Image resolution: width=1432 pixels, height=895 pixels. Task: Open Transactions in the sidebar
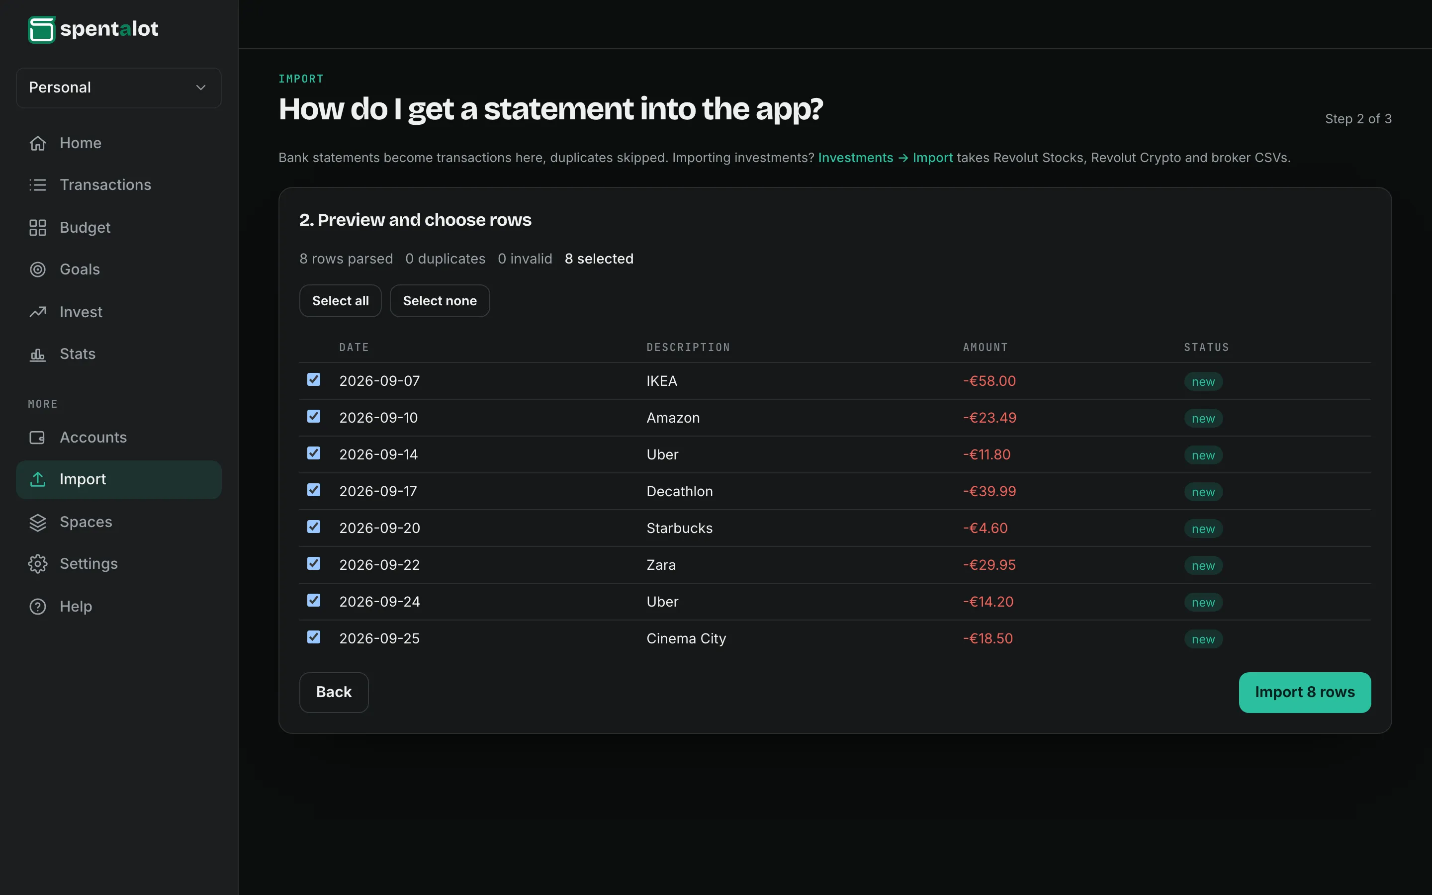click(118, 184)
